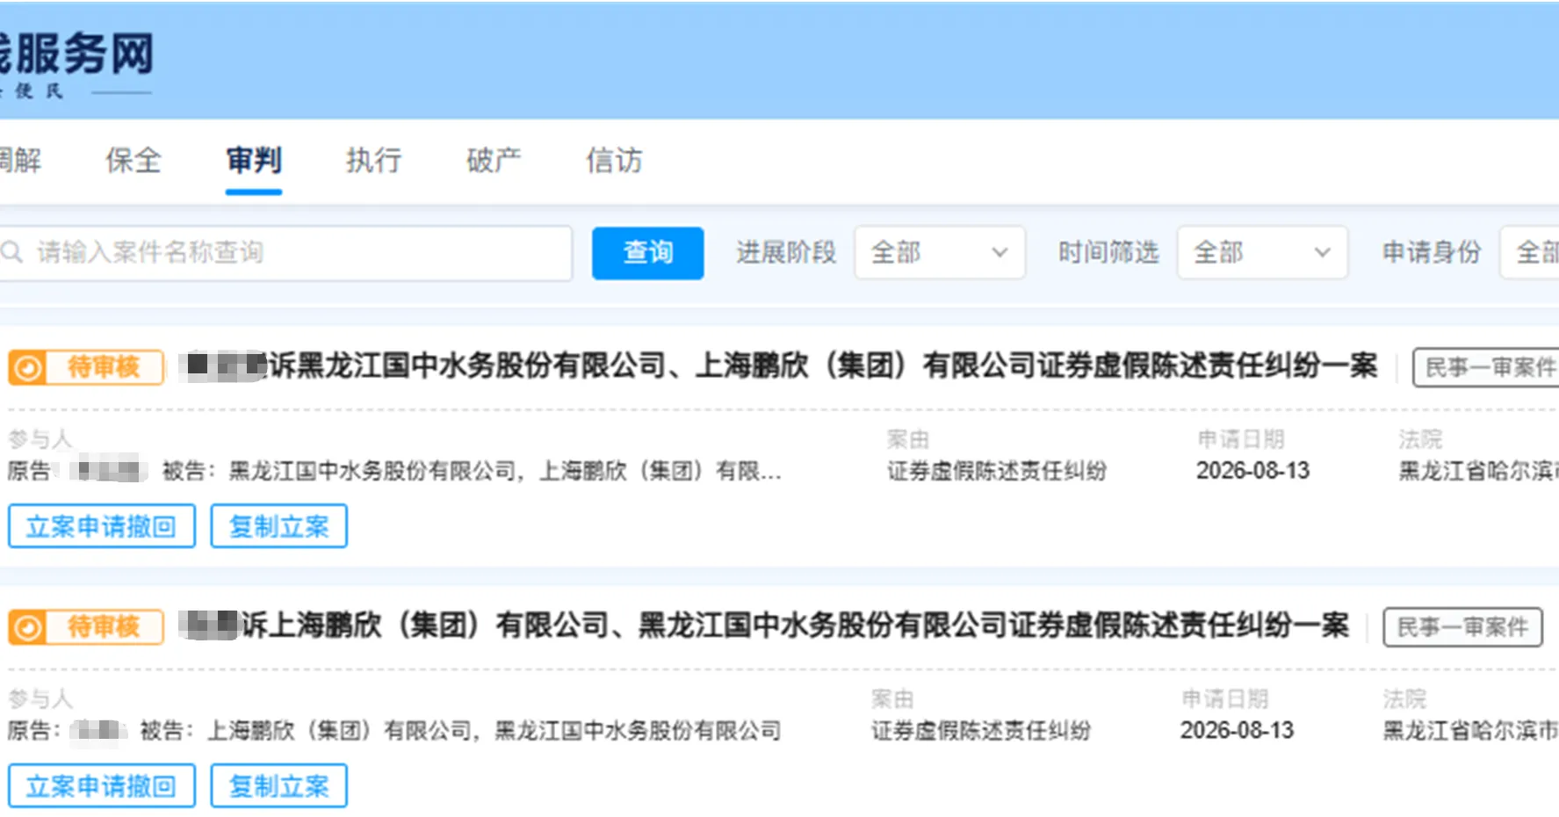
Task: Open the 进展阶段 dropdown
Action: (940, 253)
